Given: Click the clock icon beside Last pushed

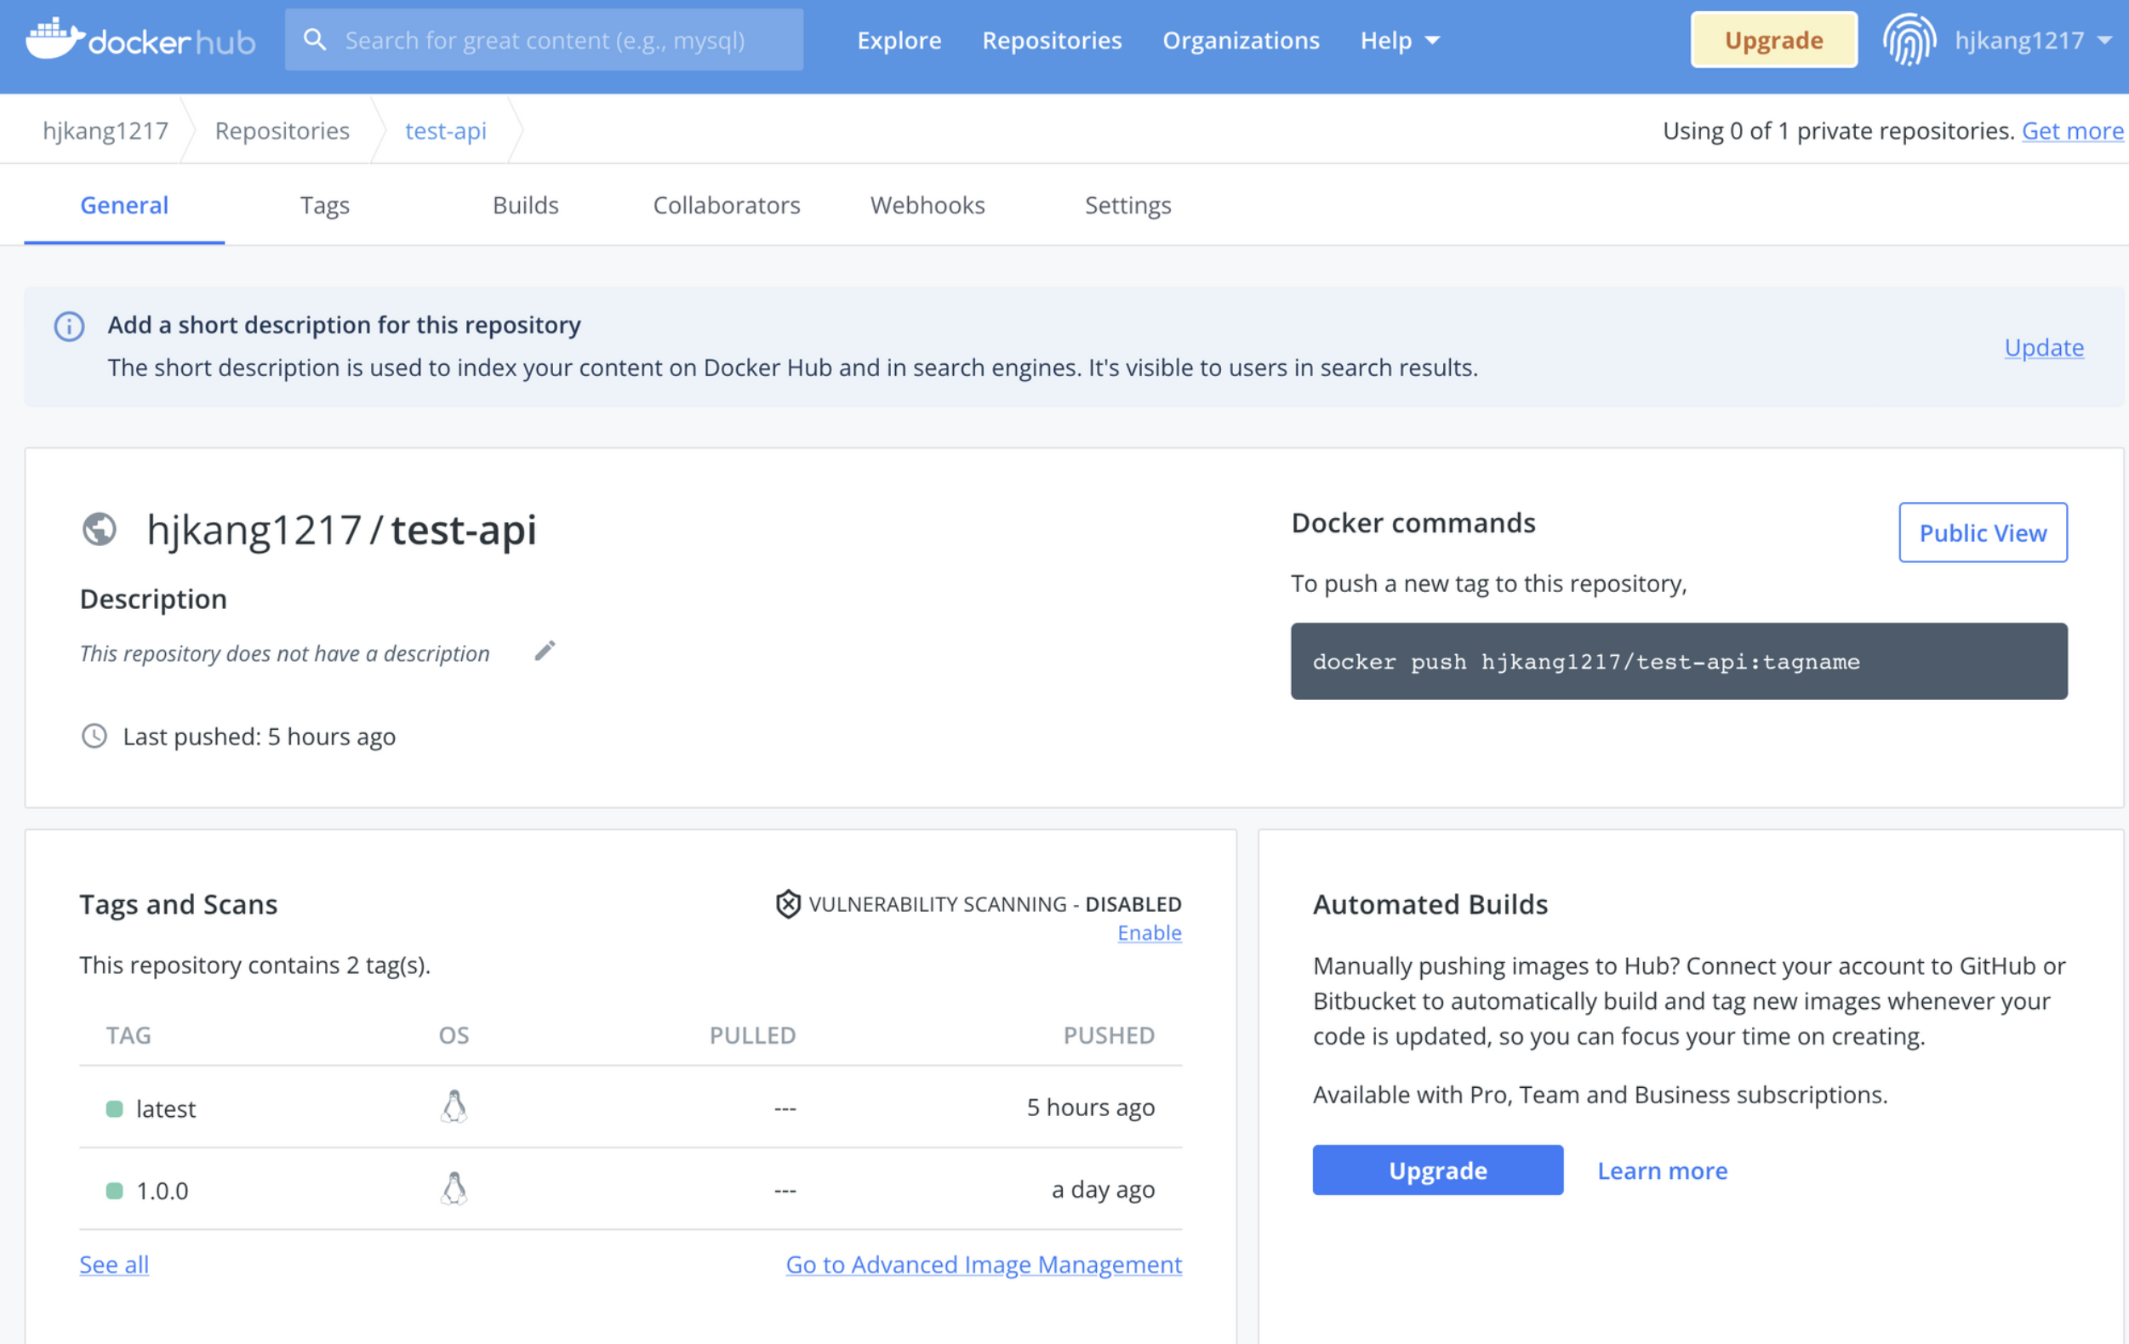Looking at the screenshot, I should click(x=94, y=736).
